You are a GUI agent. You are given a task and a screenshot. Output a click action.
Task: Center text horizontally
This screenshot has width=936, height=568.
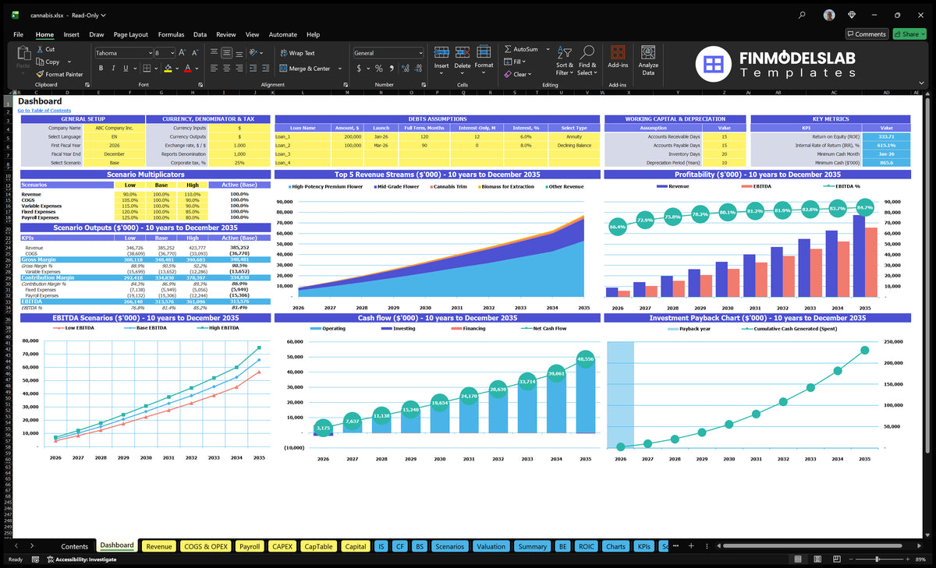227,69
